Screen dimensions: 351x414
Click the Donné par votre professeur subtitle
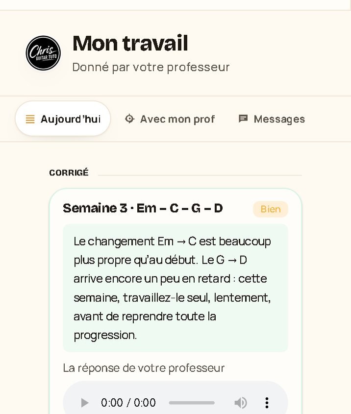(151, 67)
